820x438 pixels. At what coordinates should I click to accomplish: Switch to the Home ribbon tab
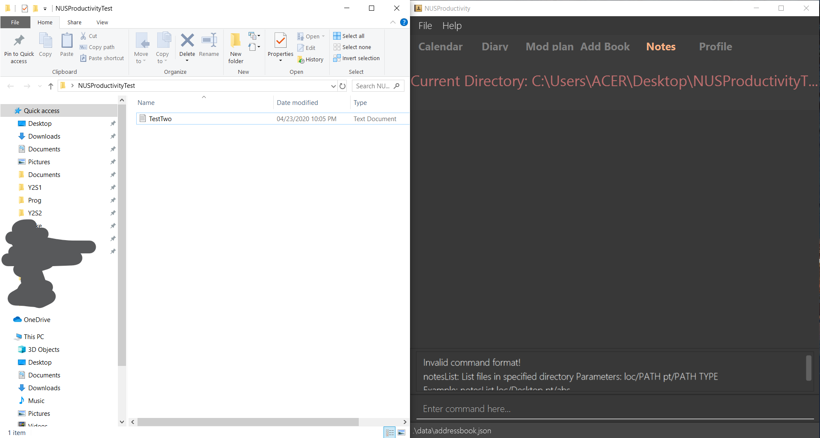pos(45,22)
